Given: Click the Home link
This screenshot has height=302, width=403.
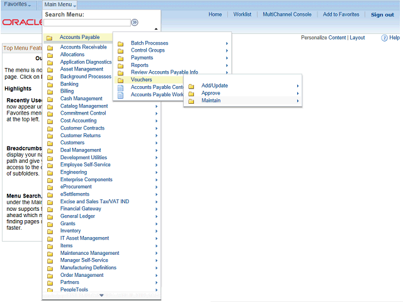Looking at the screenshot, I should tap(215, 14).
